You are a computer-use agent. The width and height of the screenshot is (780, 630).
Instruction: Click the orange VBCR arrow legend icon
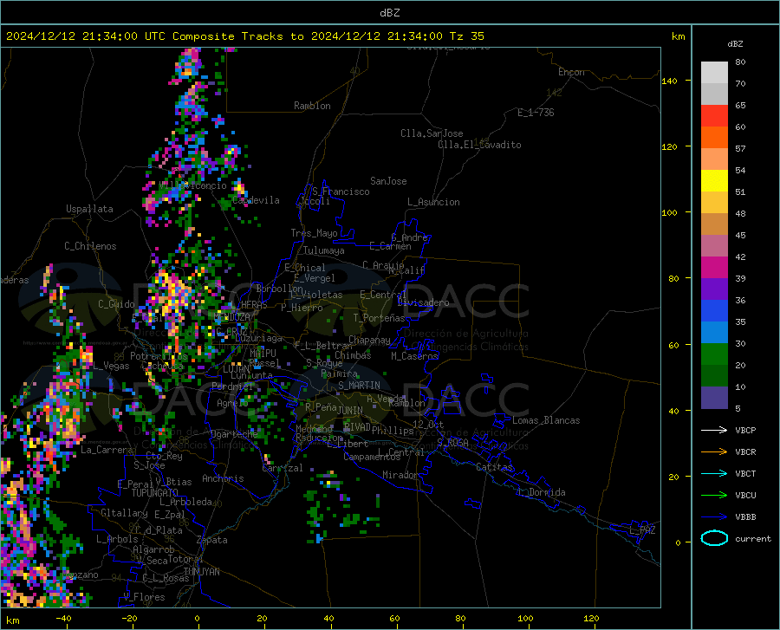pyautogui.click(x=714, y=451)
